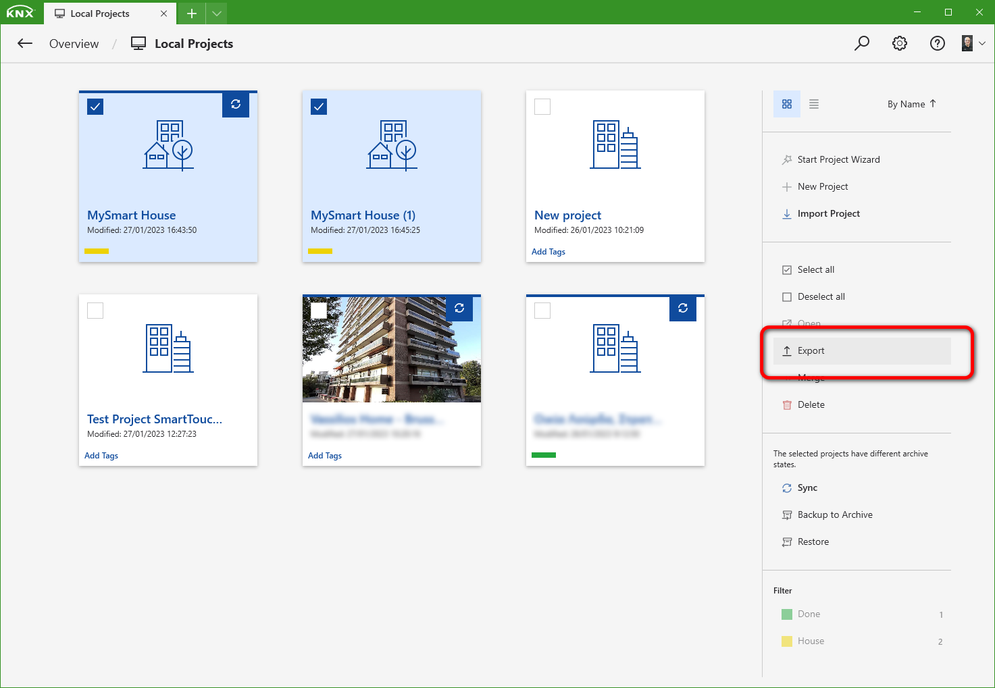The image size is (995, 688).
Task: Switch to tile grid view
Action: (787, 104)
